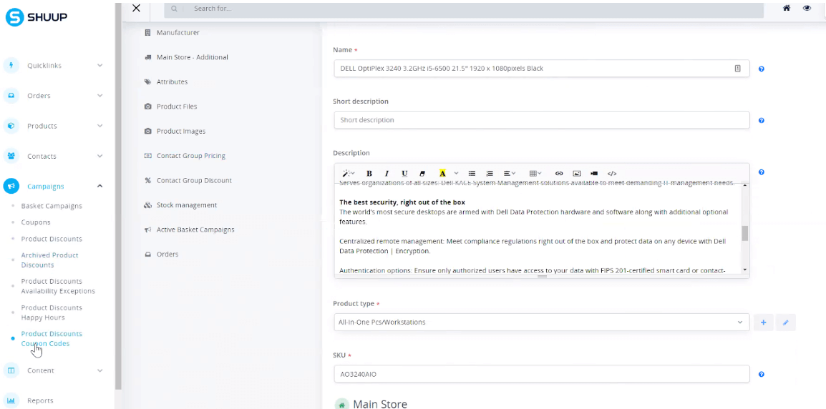Viewport: 826px width, 409px height.
Task: Open the Product type dropdown
Action: (x=542, y=322)
